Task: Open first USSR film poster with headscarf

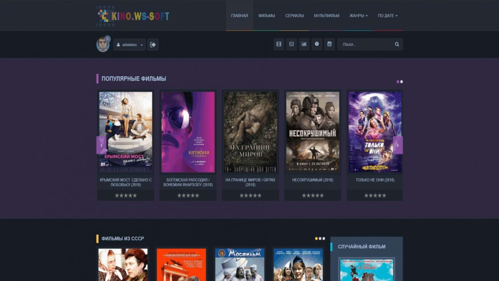Action: (x=123, y=265)
